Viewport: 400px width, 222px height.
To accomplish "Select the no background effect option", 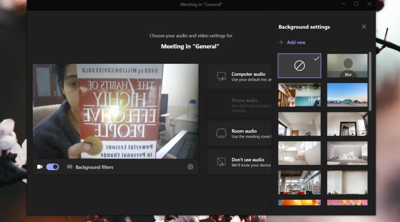I will (x=299, y=66).
